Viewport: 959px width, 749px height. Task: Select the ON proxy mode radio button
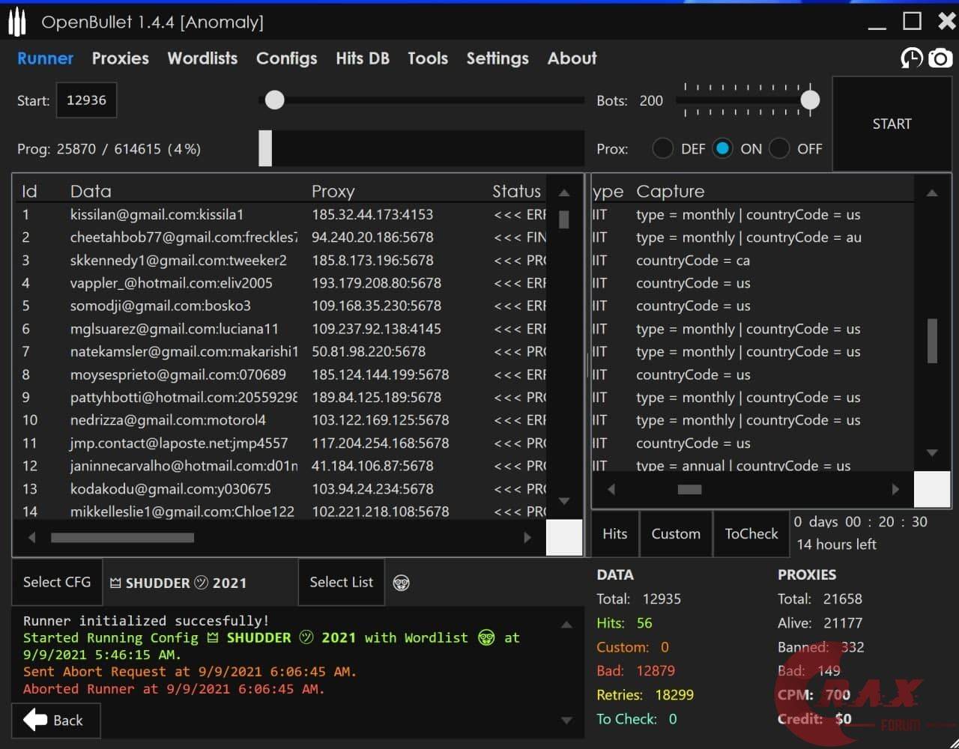click(x=722, y=148)
